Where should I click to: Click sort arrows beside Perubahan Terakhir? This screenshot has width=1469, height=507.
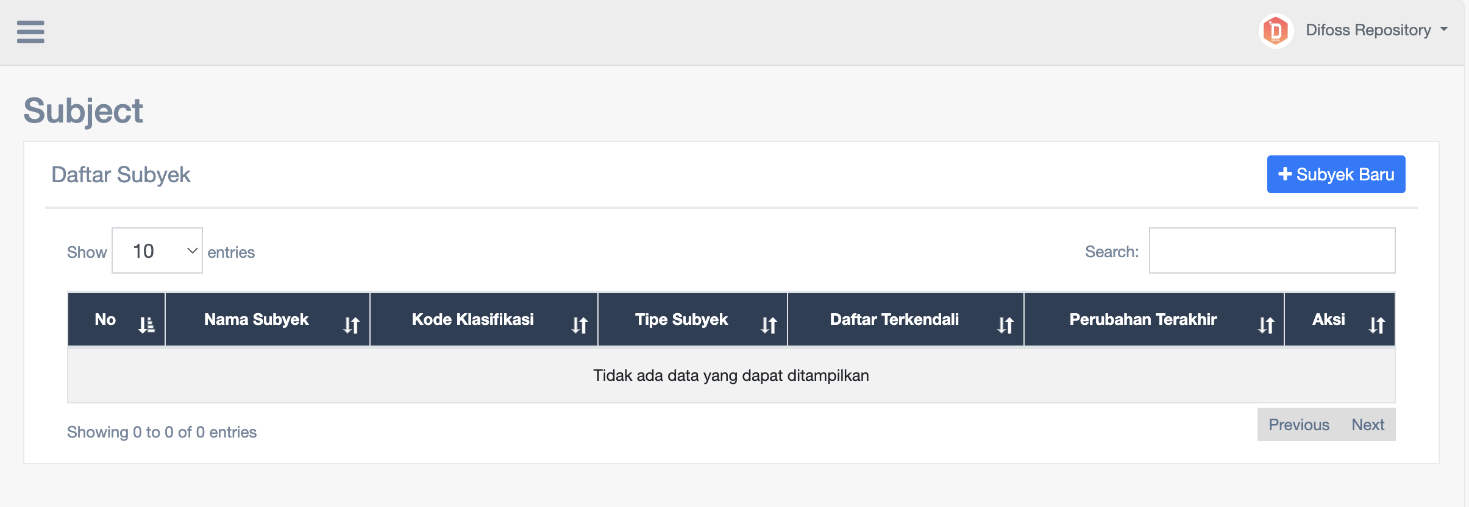[1266, 325]
